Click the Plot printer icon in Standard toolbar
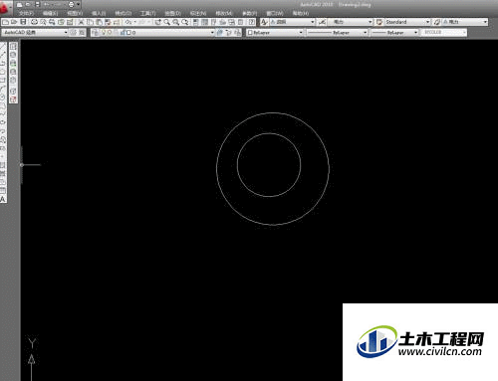This screenshot has height=381, width=498. point(34,22)
